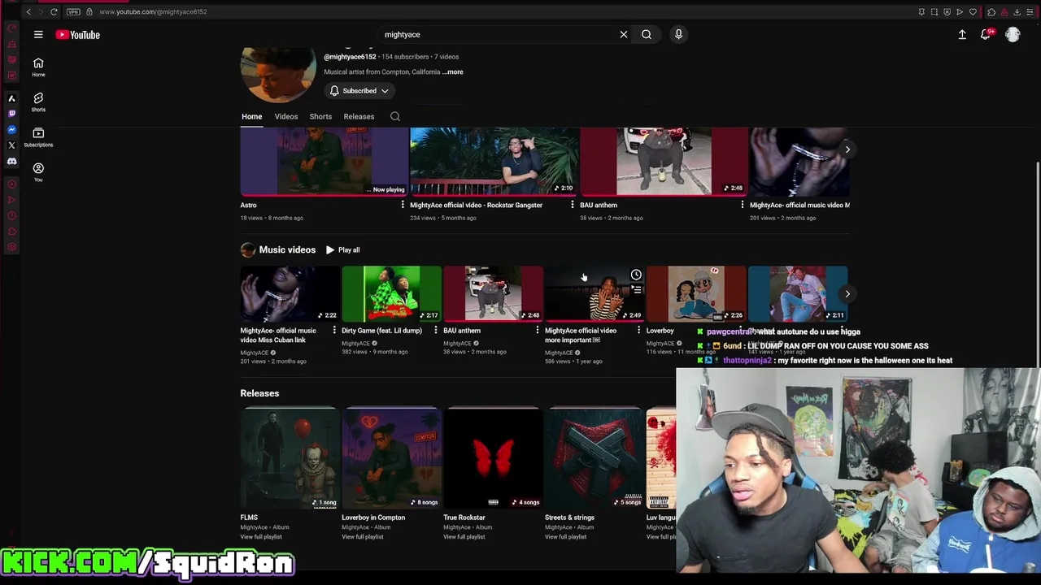Click the YouTube logo
The height and width of the screenshot is (585, 1041).
pyautogui.click(x=78, y=35)
